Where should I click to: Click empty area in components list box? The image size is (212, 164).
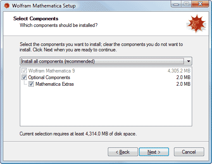coord(106,106)
